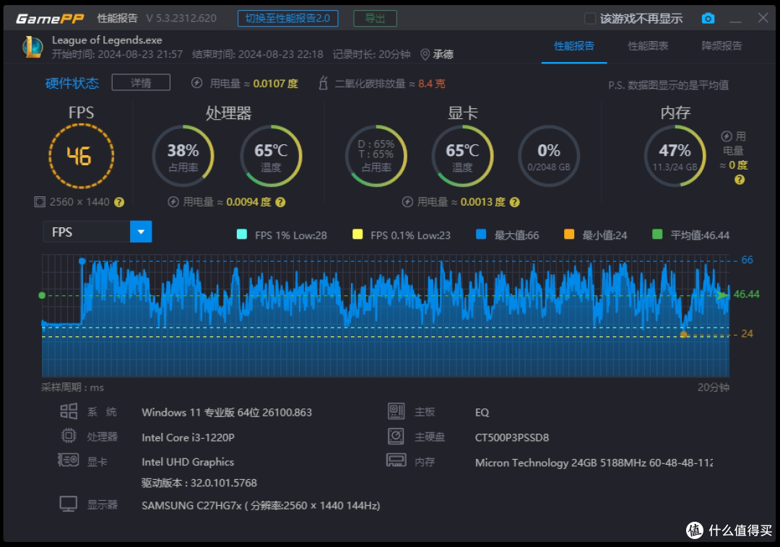The height and width of the screenshot is (547, 780).
Task: Click the resolution frame icon by 2560 x 1440
Action: click(40, 202)
